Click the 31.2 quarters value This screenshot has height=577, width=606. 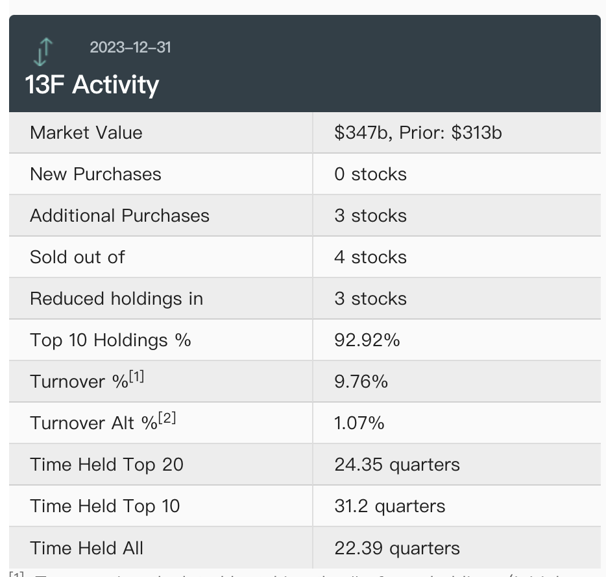pyautogui.click(x=390, y=506)
